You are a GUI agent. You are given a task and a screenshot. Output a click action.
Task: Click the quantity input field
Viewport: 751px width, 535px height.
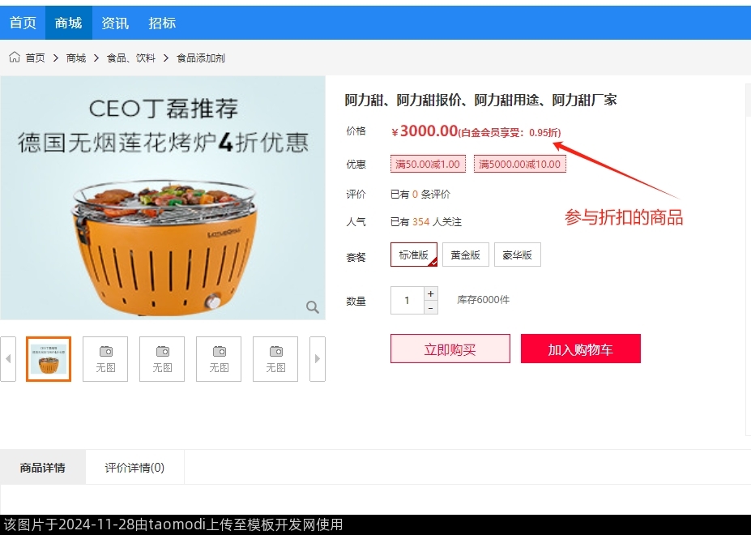click(x=408, y=301)
